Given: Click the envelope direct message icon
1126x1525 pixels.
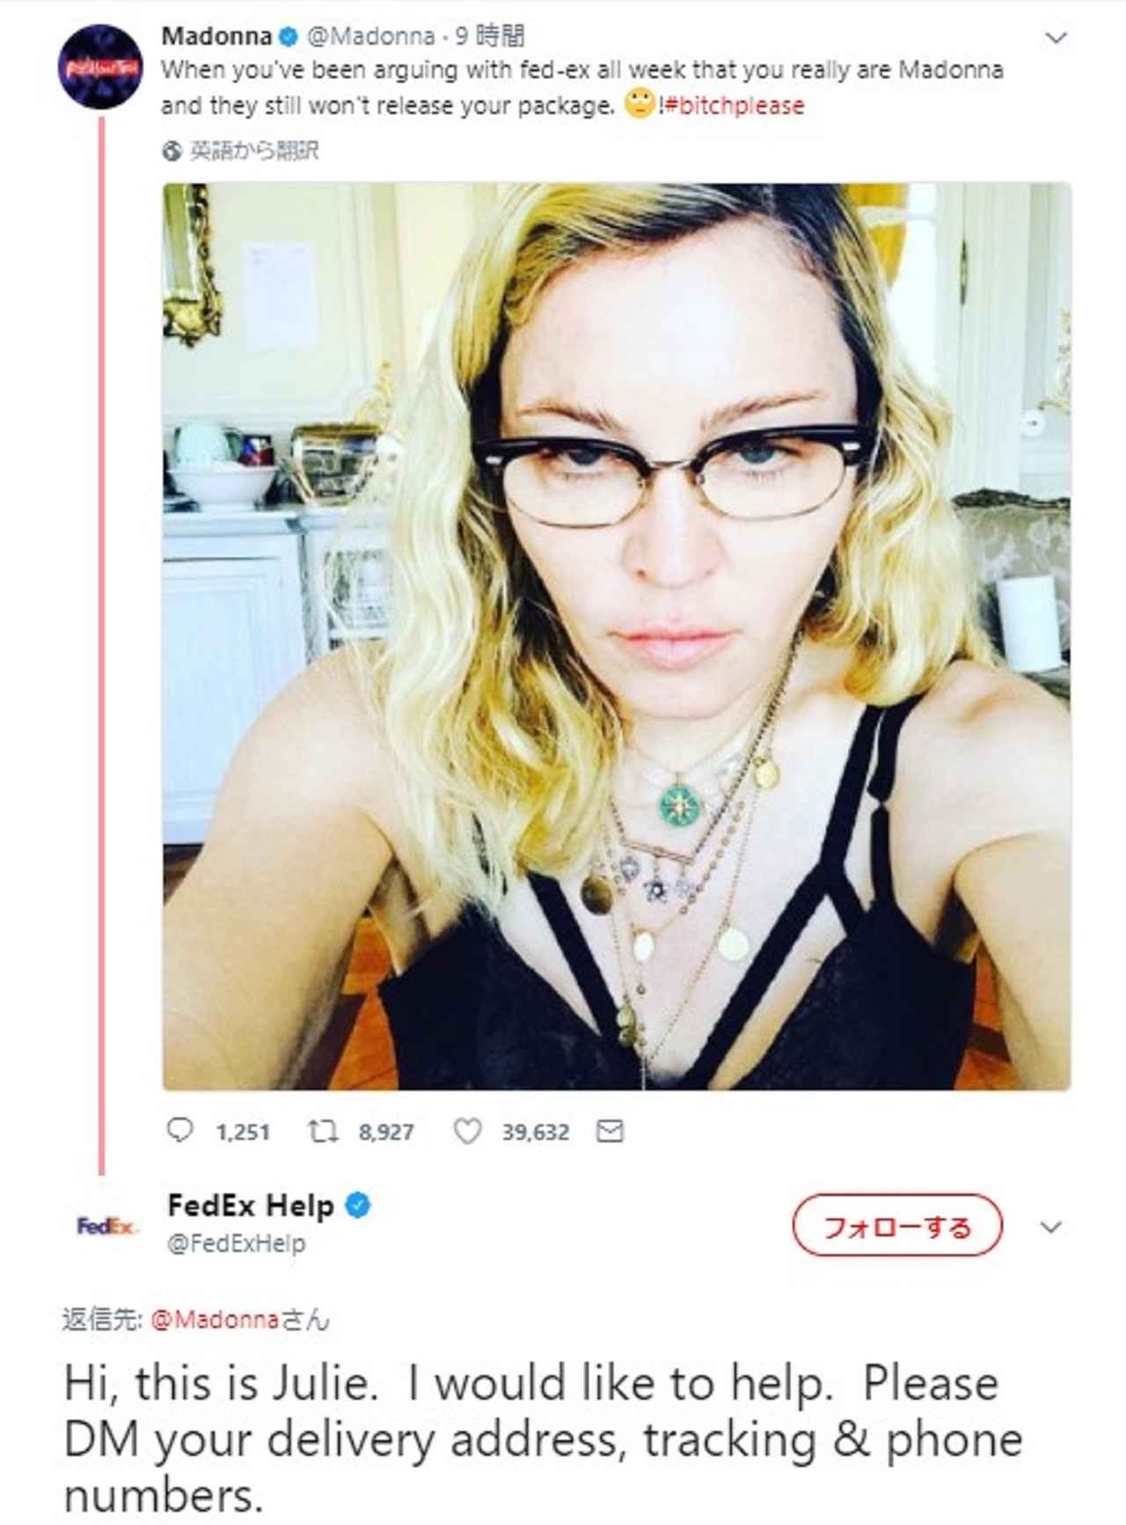Looking at the screenshot, I should pos(610,1131).
